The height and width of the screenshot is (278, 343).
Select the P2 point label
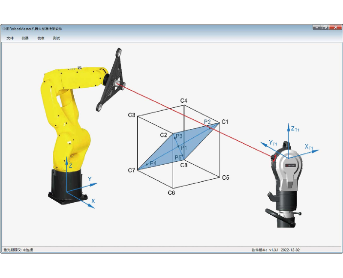[x=208, y=122]
